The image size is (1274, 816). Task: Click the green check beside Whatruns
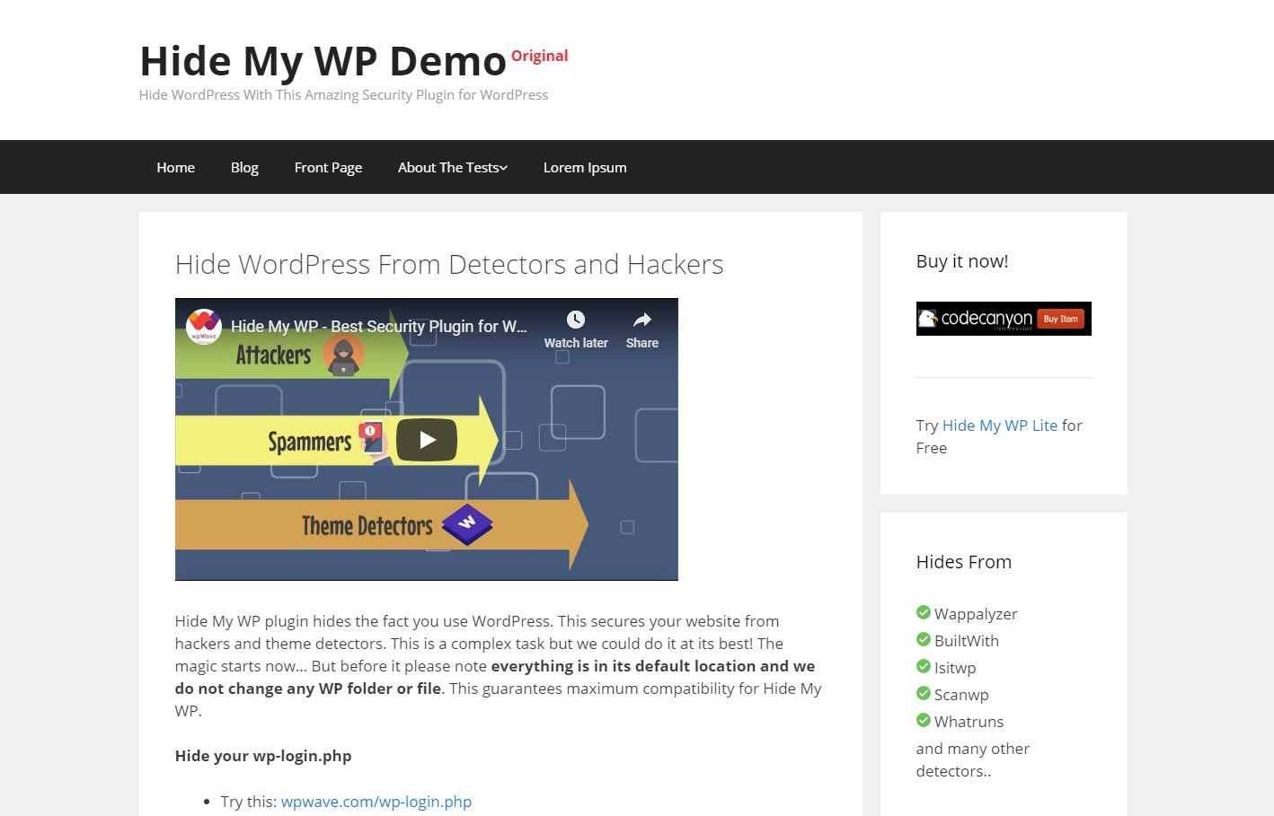pos(923,720)
